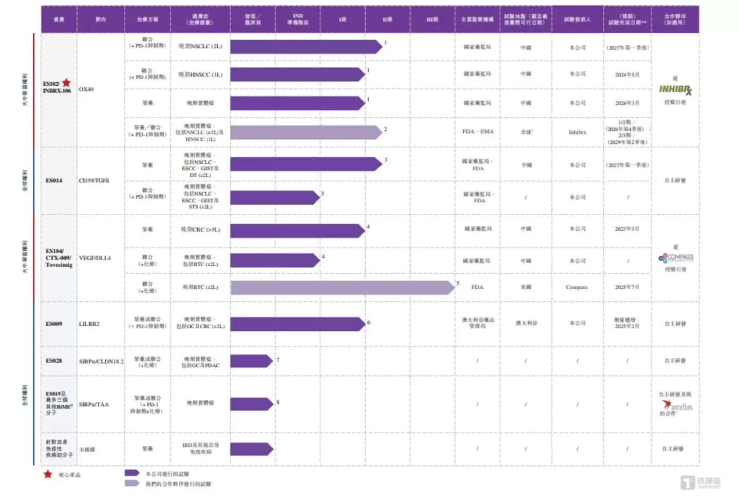Click the 合作夥伴 column header
739x503 pixels.
click(675, 20)
